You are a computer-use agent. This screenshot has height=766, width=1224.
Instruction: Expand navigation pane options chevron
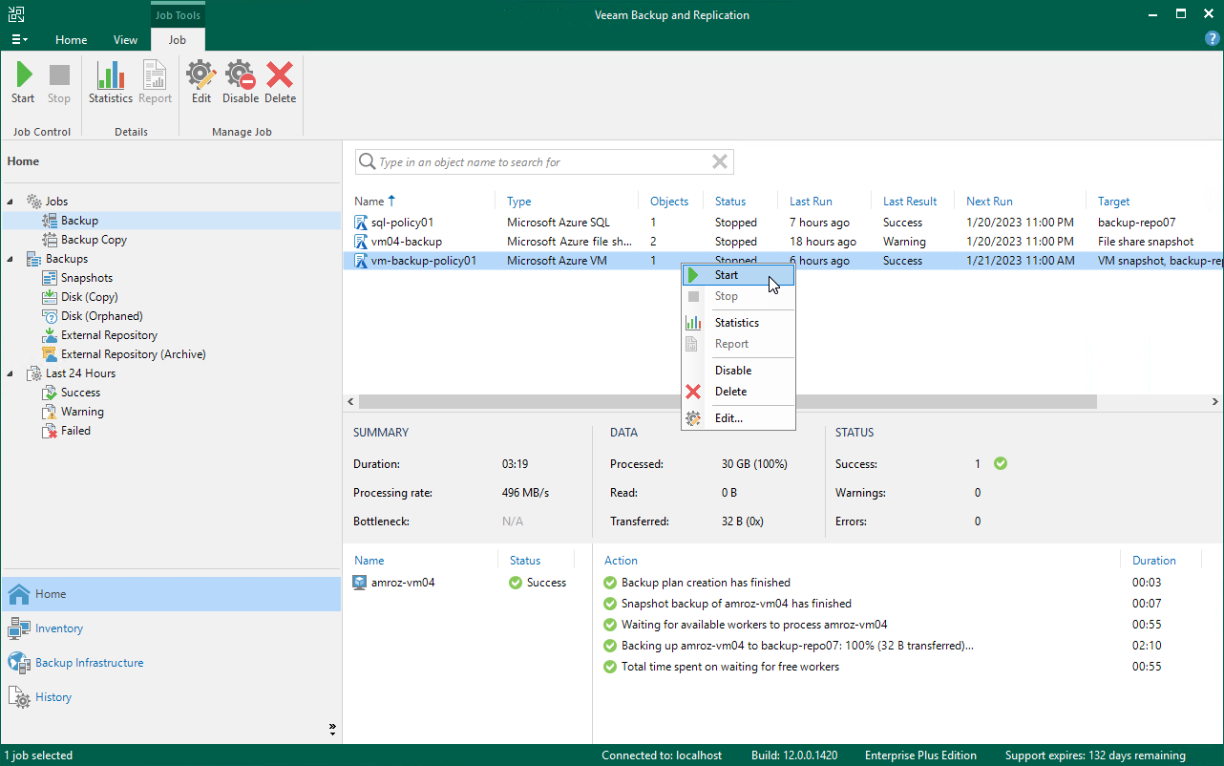tap(332, 729)
